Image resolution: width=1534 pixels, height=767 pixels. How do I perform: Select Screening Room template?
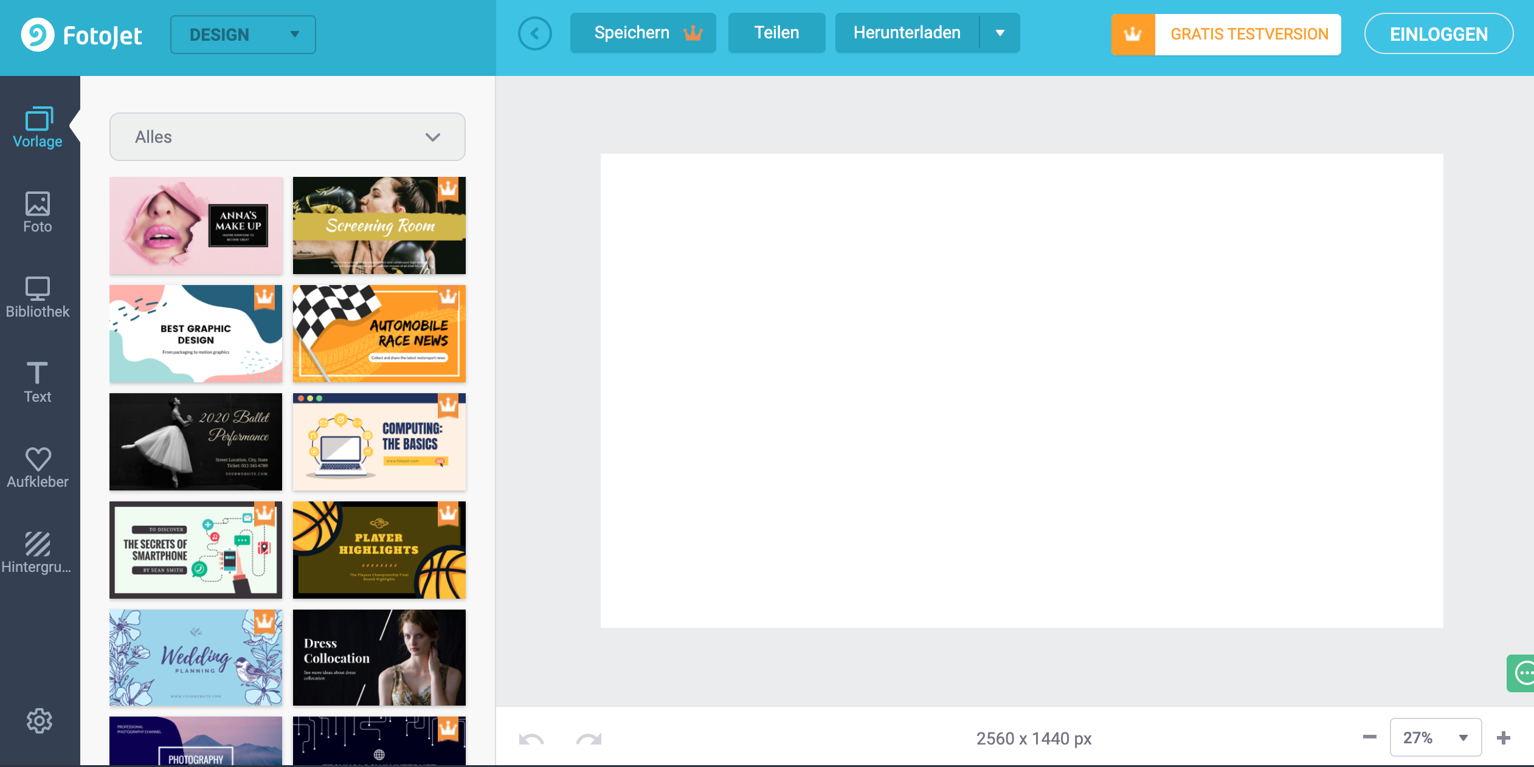tap(379, 225)
